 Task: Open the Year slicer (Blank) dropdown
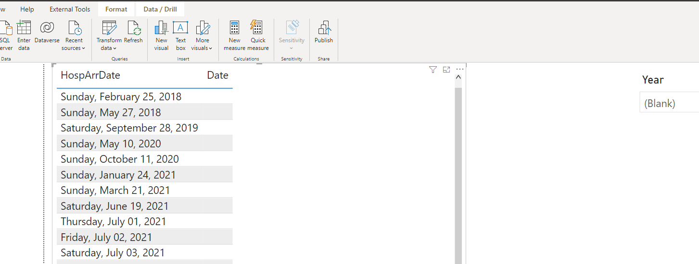(669, 103)
